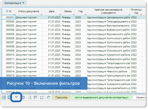Click the Просмотр button
148x109 pixels.
61,97
